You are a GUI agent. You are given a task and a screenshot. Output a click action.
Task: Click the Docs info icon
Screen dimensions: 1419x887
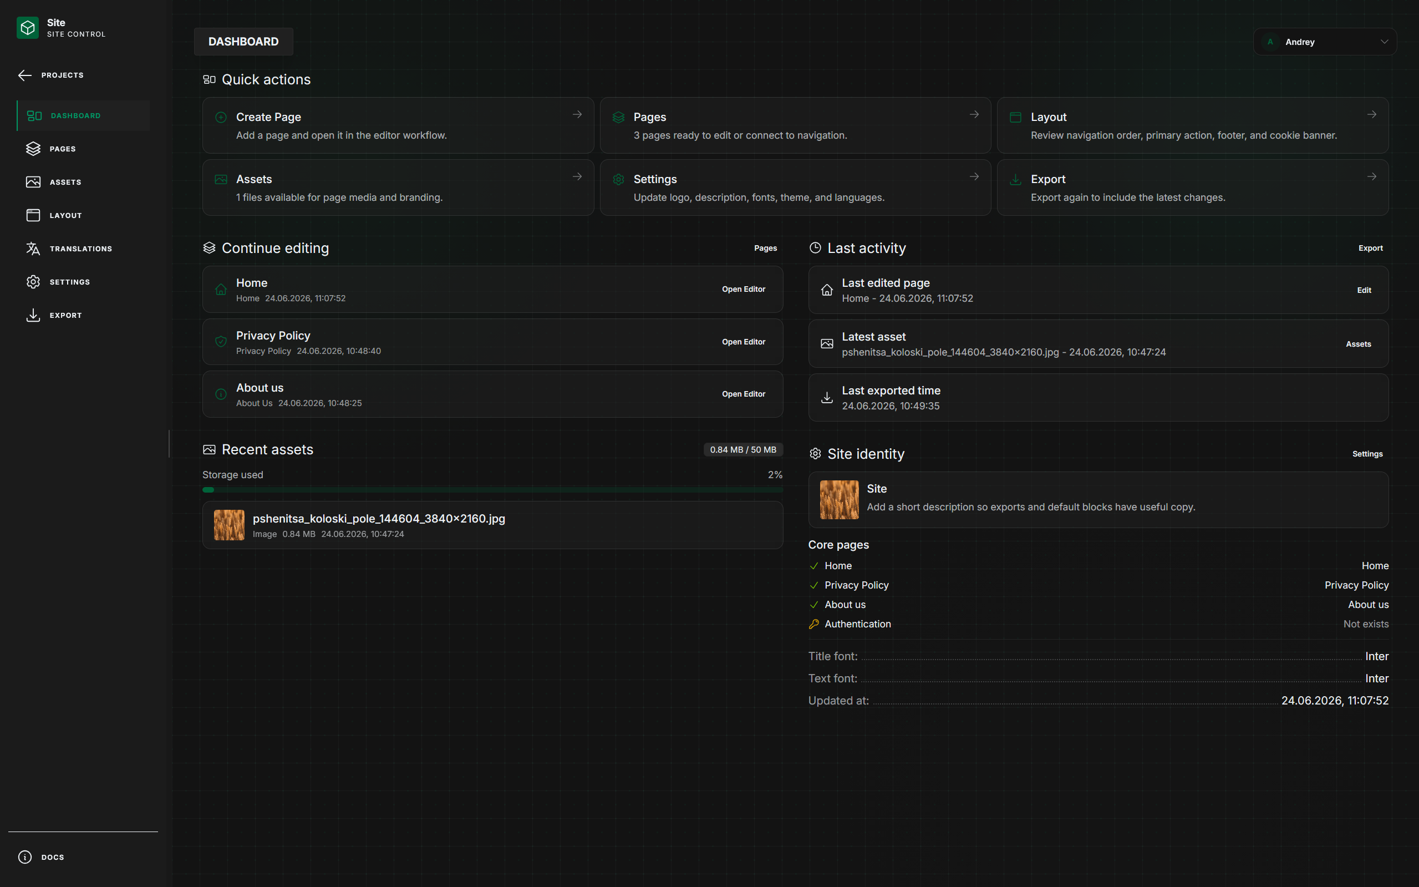pyautogui.click(x=24, y=857)
